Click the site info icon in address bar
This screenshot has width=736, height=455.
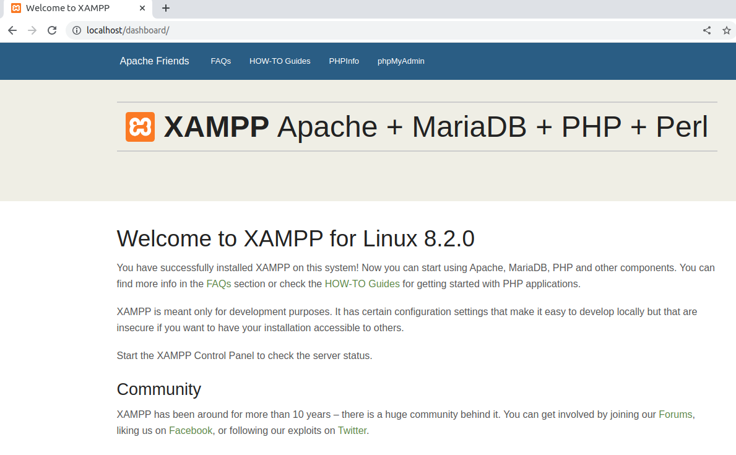pos(77,30)
